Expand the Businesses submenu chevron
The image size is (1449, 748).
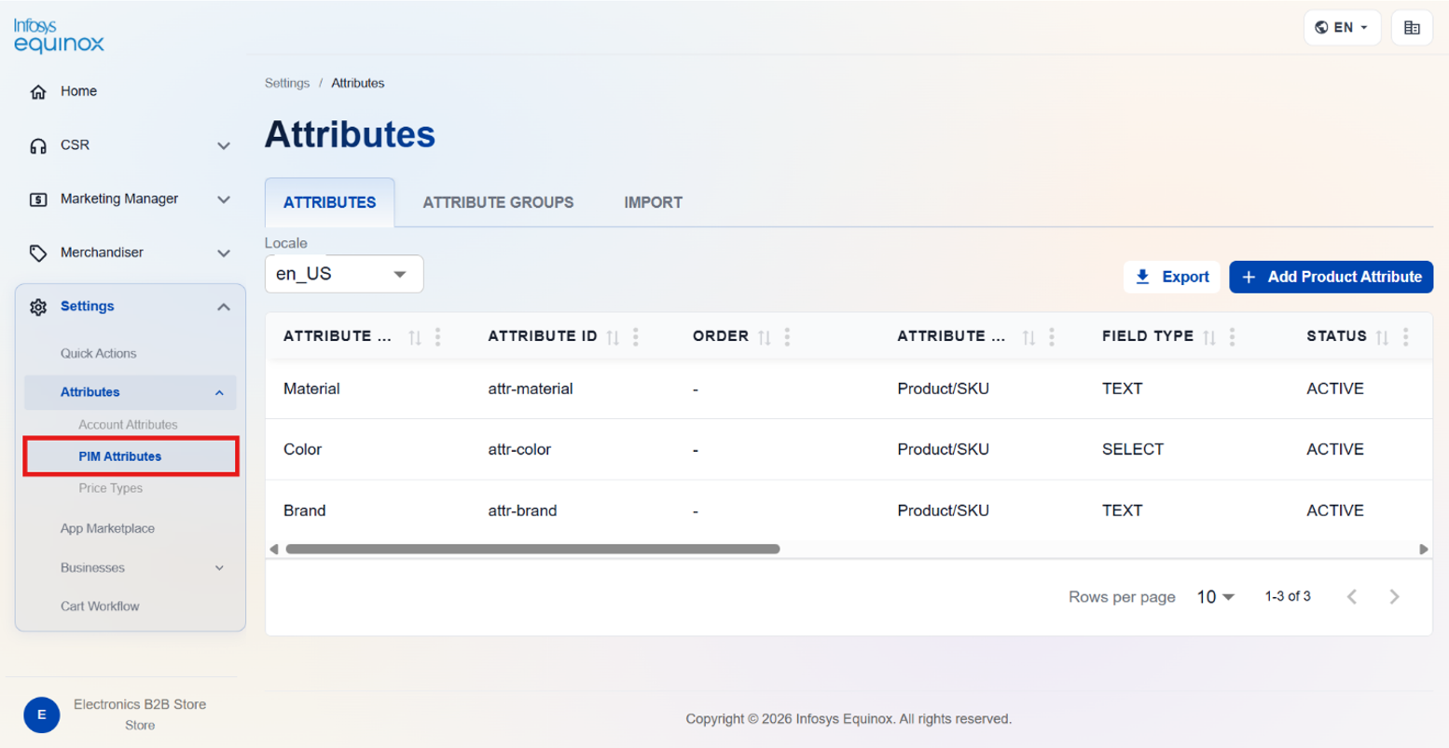[219, 568]
